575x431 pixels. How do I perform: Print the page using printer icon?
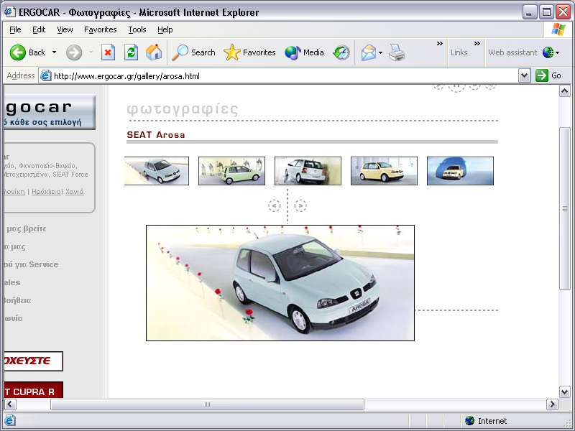click(397, 52)
